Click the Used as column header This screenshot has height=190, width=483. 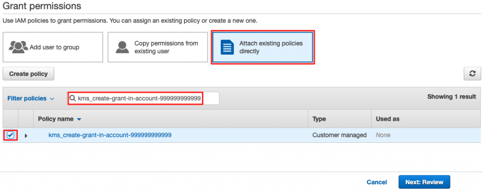pos(388,119)
